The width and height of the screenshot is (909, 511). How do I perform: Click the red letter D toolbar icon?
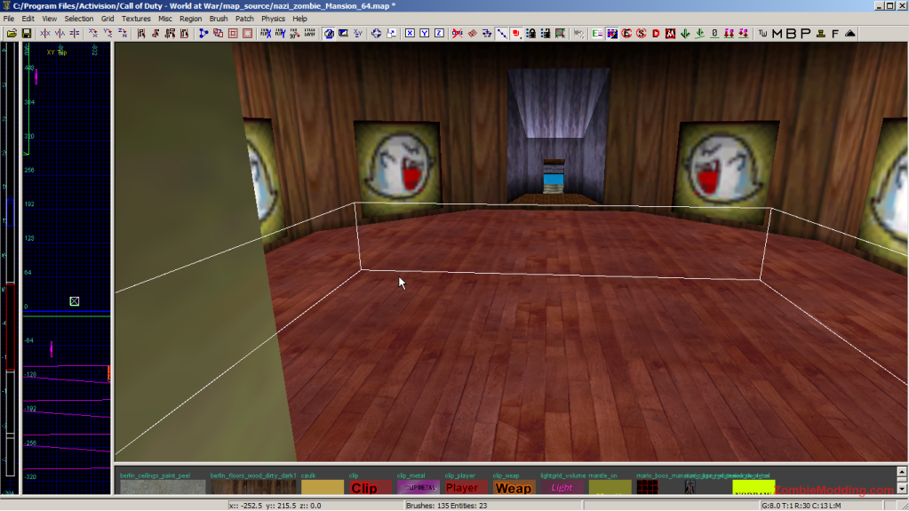pyautogui.click(x=656, y=34)
